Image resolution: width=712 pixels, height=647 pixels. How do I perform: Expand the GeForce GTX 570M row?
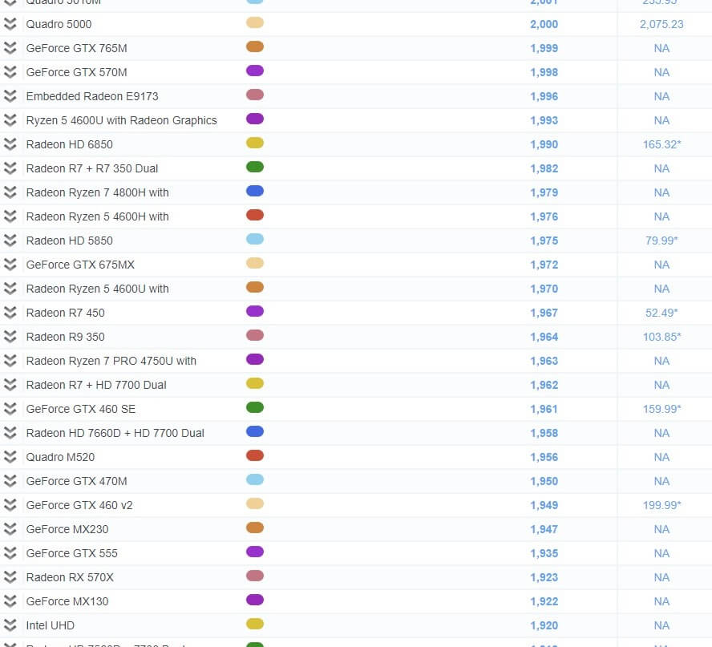10,72
